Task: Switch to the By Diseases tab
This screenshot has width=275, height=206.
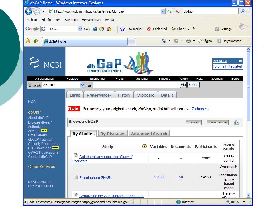Action: coord(113,134)
